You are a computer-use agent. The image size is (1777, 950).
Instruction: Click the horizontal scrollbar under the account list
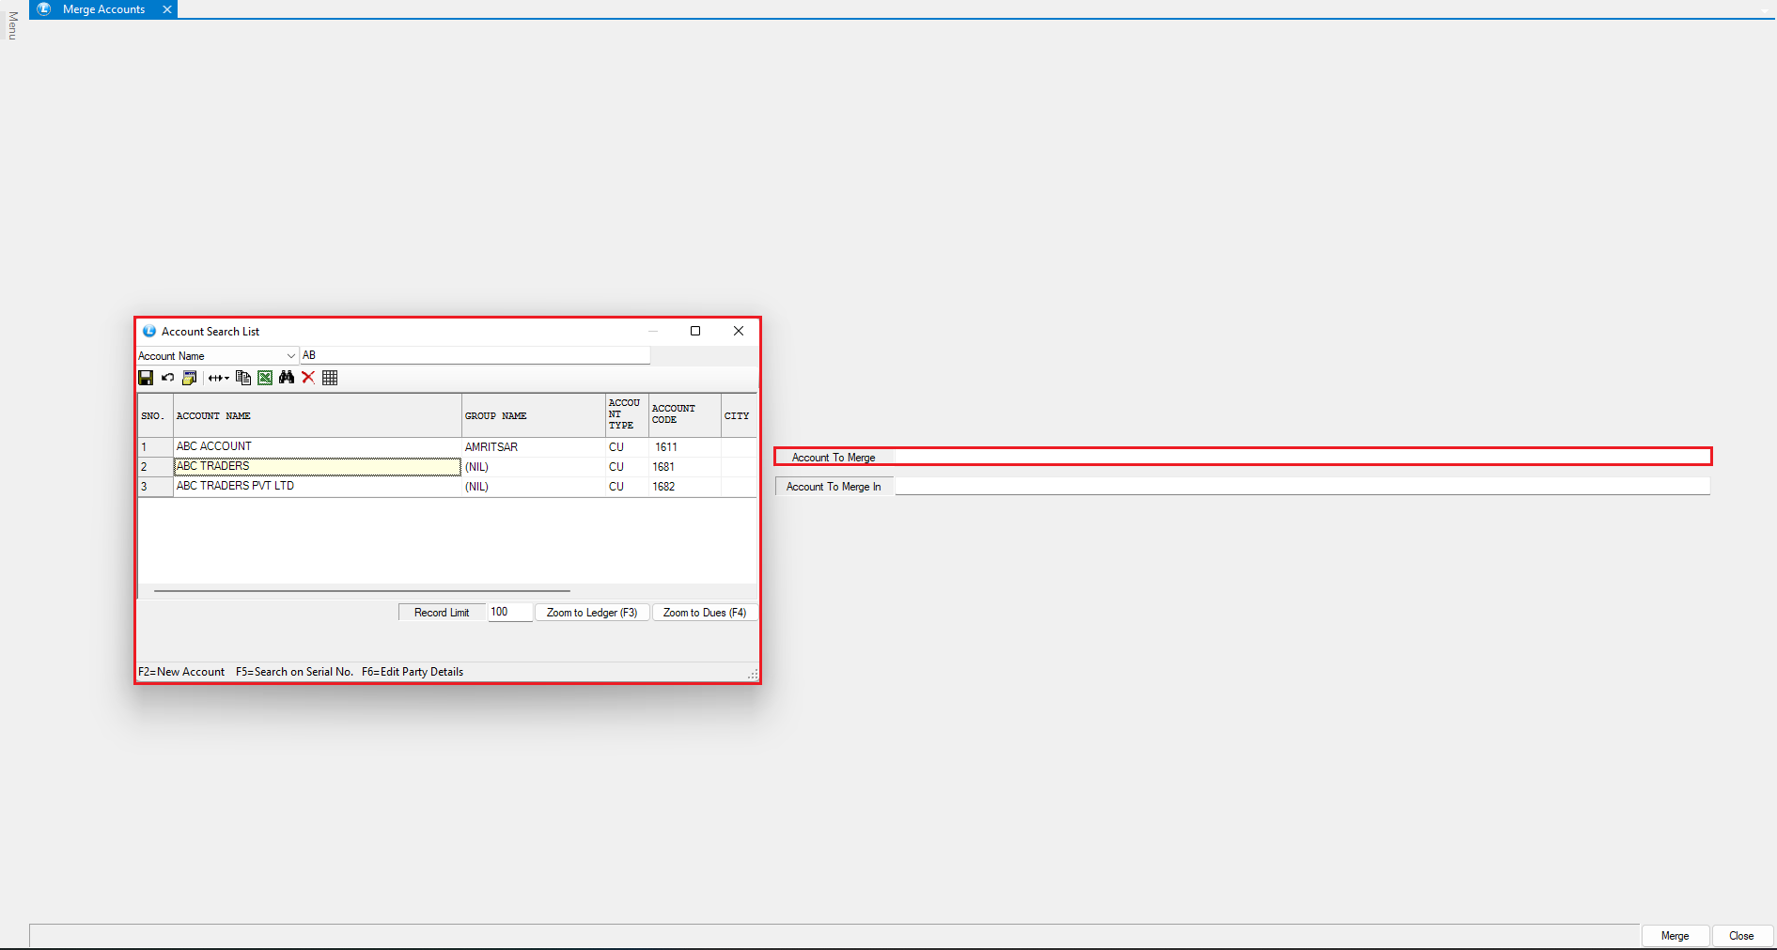click(362, 591)
